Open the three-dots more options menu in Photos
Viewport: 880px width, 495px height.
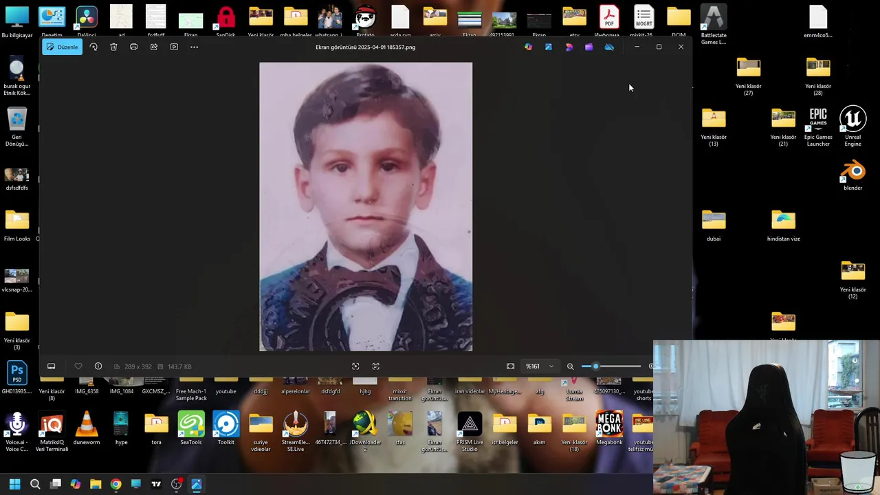tap(194, 47)
